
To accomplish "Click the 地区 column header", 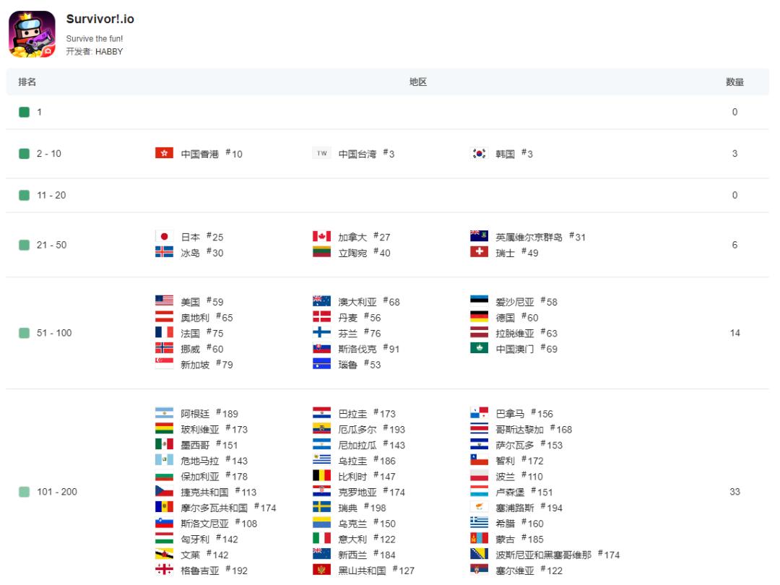I will coord(418,82).
